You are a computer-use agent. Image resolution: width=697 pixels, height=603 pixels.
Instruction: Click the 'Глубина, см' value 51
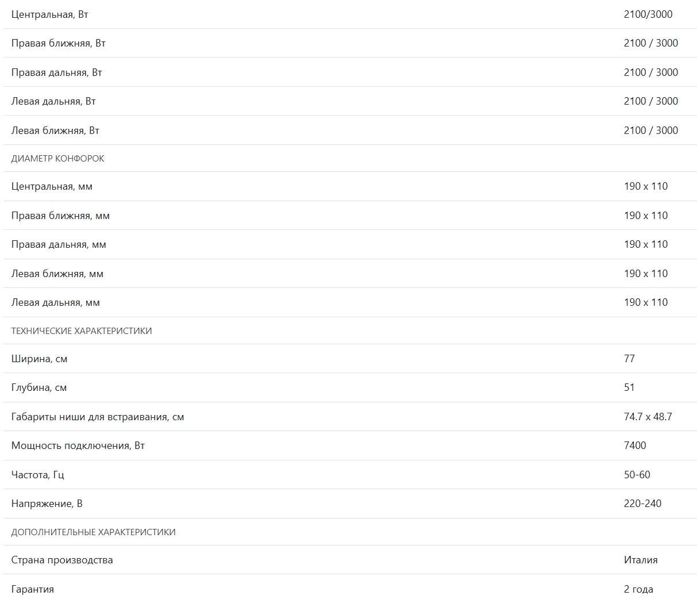[629, 387]
